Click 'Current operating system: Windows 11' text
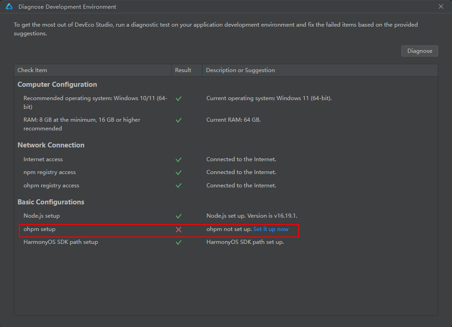 (269, 98)
